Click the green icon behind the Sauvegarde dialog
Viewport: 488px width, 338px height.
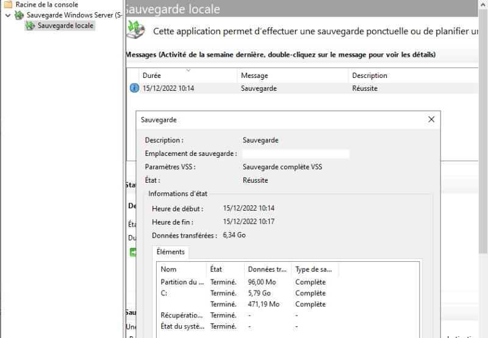coord(133,252)
